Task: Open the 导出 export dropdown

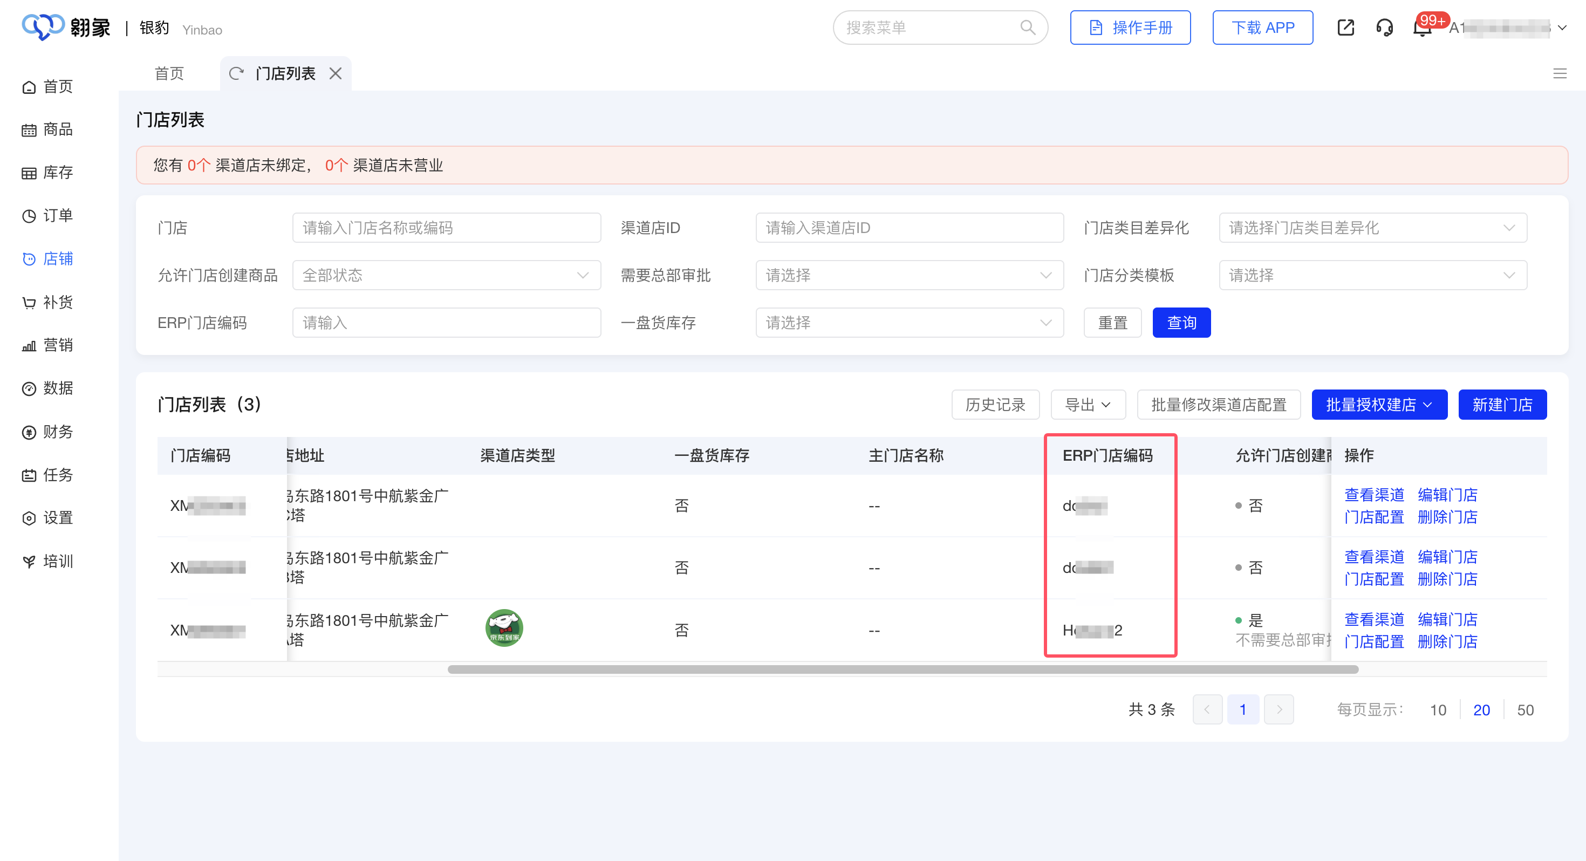Action: coord(1088,405)
